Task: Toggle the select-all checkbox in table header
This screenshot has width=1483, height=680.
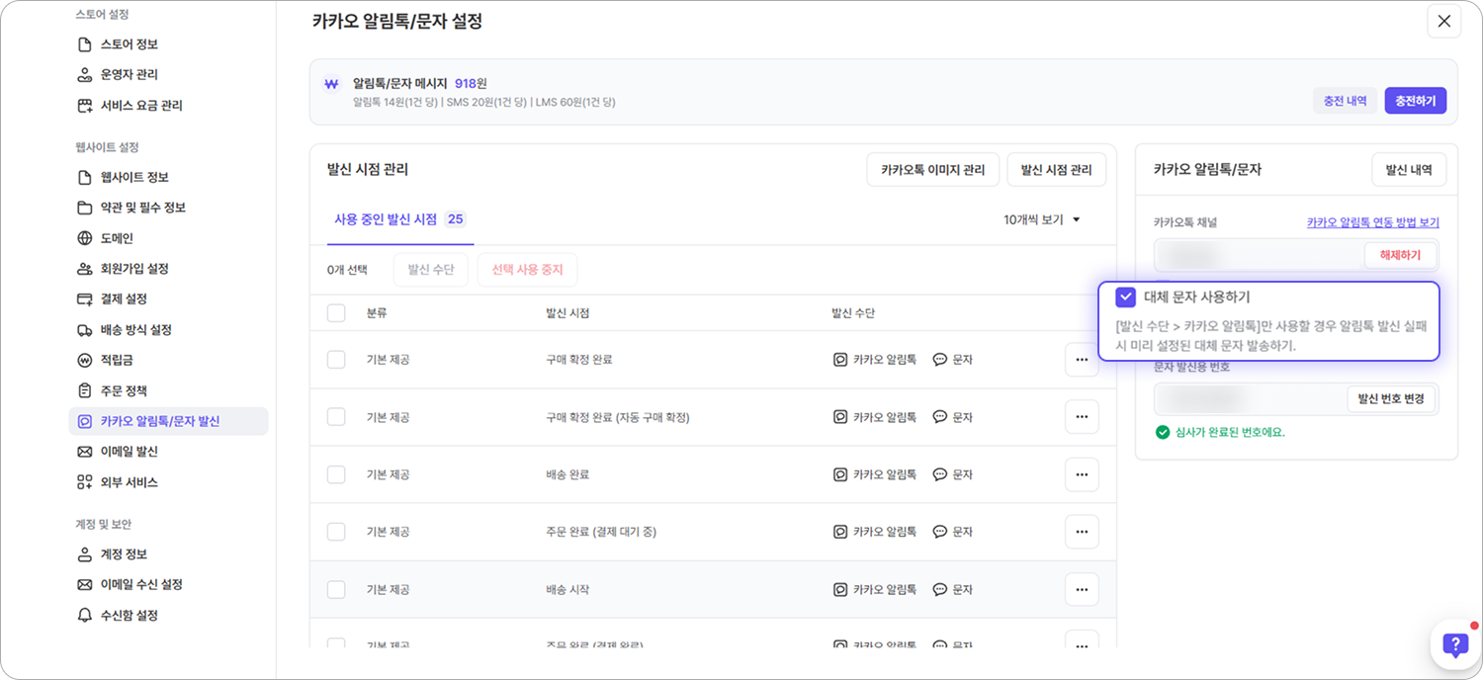Action: pyautogui.click(x=336, y=313)
